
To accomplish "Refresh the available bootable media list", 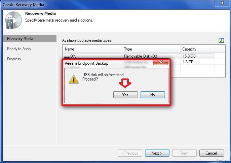I will [x=221, y=40].
